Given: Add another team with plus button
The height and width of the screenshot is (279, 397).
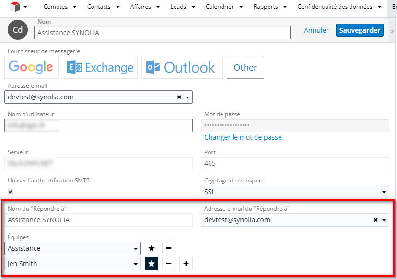Looking at the screenshot, I should click(186, 264).
